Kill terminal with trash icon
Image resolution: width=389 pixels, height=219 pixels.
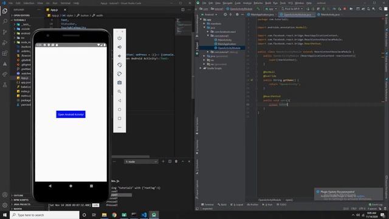[x=176, y=162]
